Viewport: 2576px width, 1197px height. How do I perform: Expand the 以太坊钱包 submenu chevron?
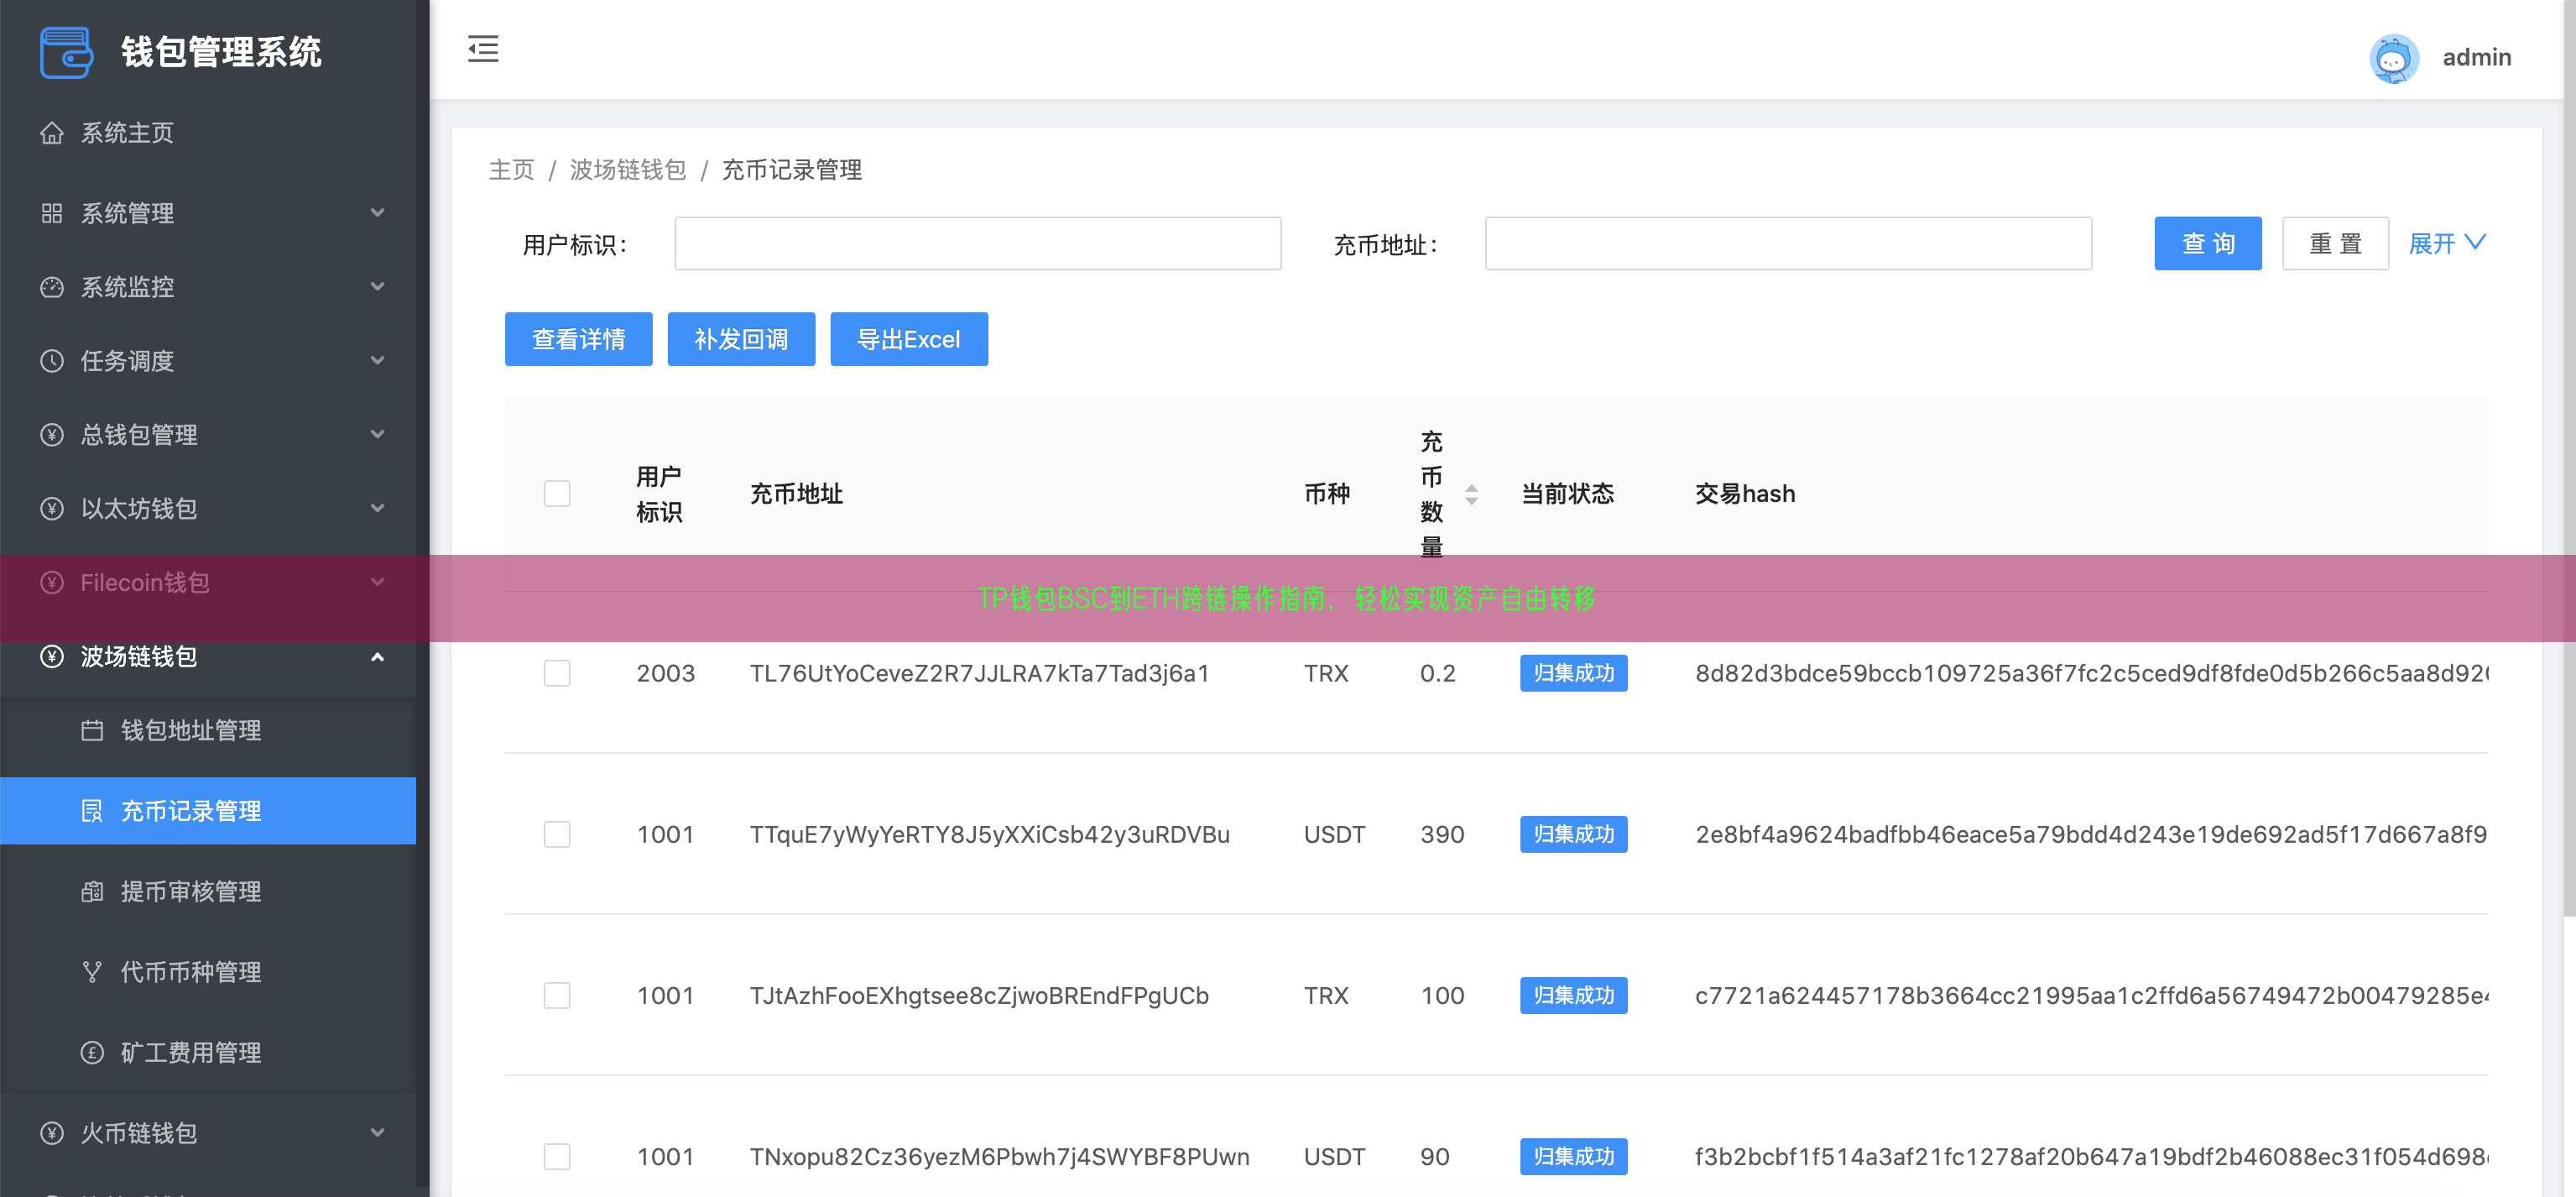(377, 509)
